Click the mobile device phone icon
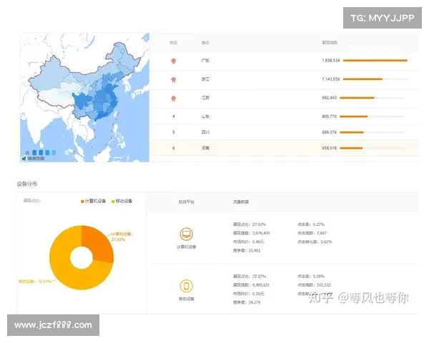 tap(187, 286)
